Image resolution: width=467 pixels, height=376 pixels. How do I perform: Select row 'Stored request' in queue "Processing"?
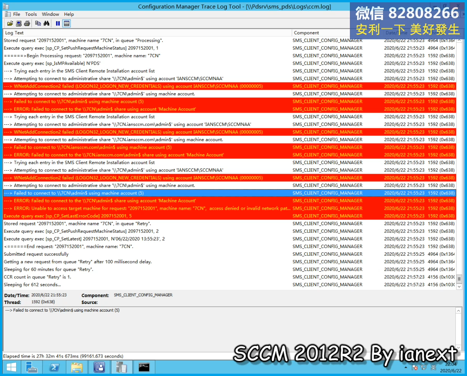click(229, 40)
